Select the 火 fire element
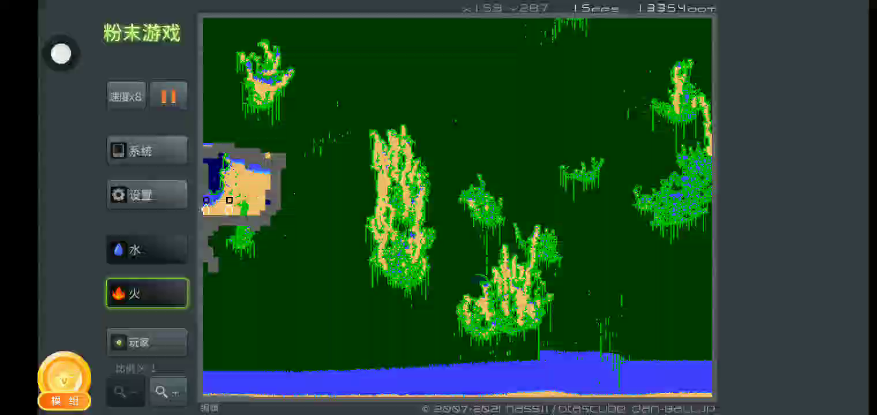 tap(147, 293)
